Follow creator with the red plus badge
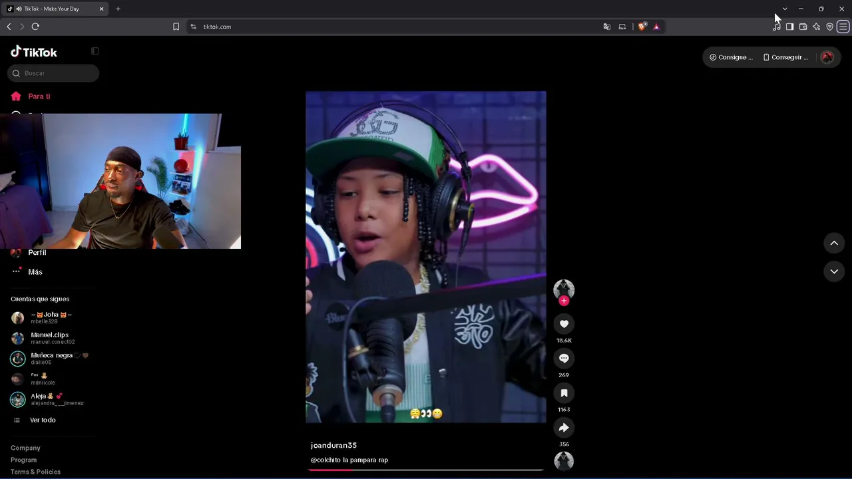 (x=564, y=301)
